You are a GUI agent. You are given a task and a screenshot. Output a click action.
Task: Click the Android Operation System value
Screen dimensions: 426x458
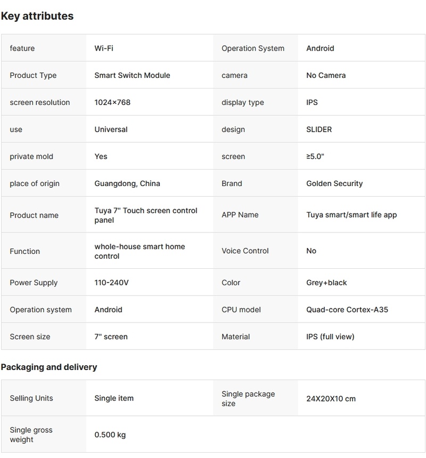(320, 49)
